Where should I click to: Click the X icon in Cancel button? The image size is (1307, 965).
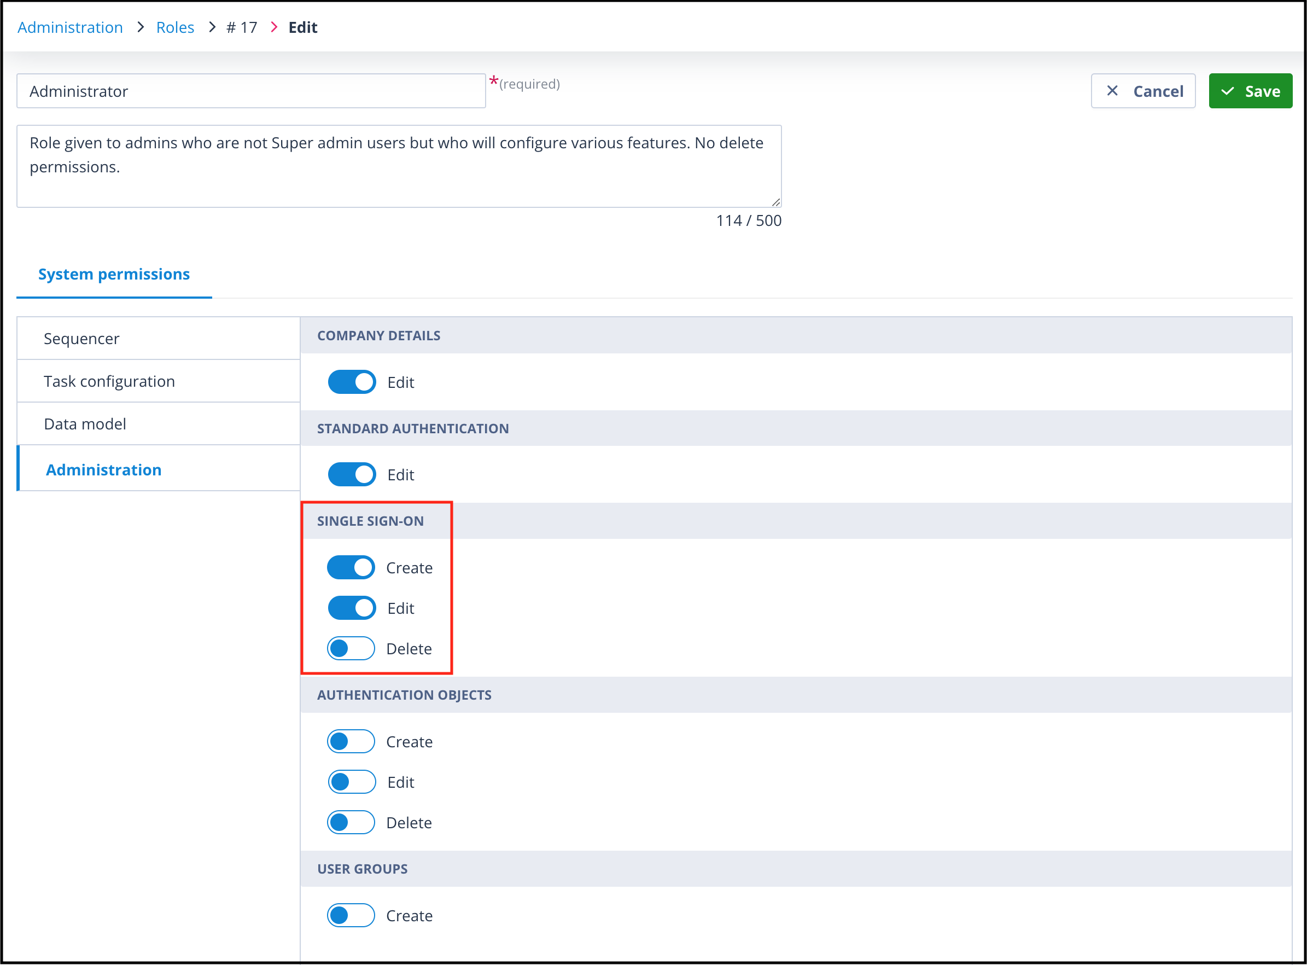click(1112, 91)
